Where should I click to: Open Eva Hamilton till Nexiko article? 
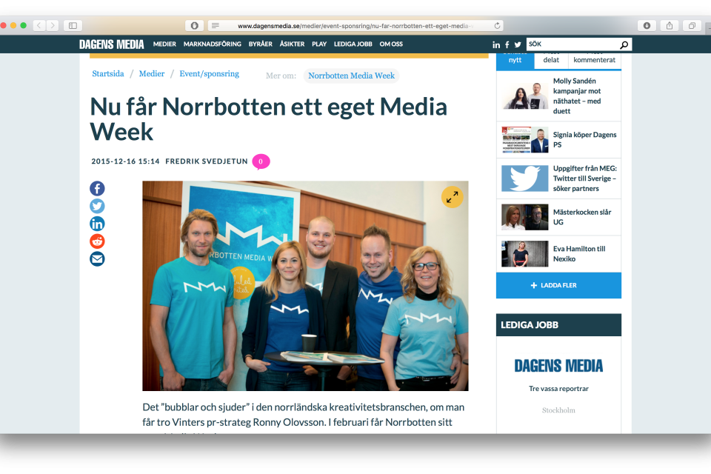pos(579,253)
